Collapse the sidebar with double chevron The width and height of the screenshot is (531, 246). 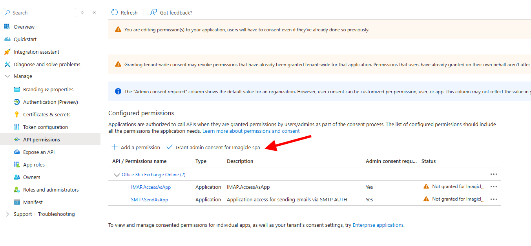click(94, 13)
